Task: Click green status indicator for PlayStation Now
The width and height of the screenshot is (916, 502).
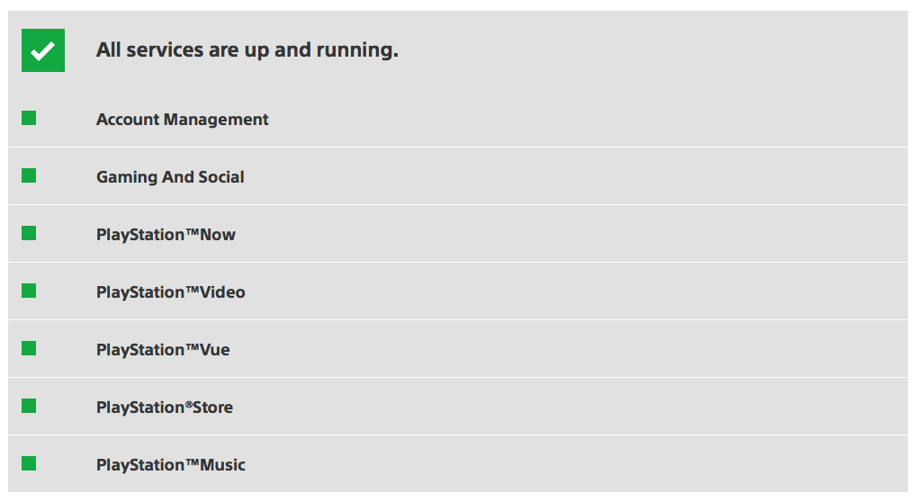Action: coord(29,233)
